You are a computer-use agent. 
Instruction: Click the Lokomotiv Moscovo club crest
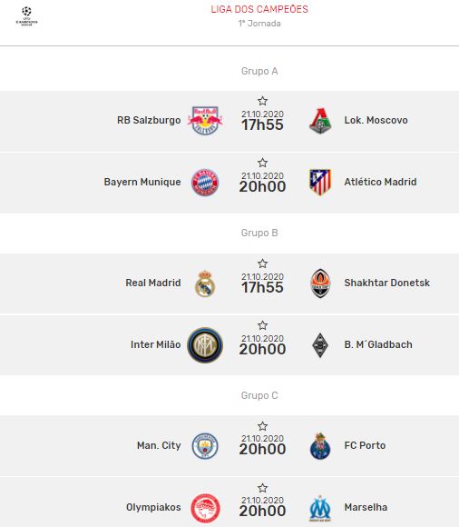[x=320, y=121]
